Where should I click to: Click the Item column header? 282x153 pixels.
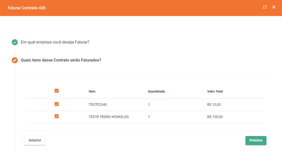[92, 91]
